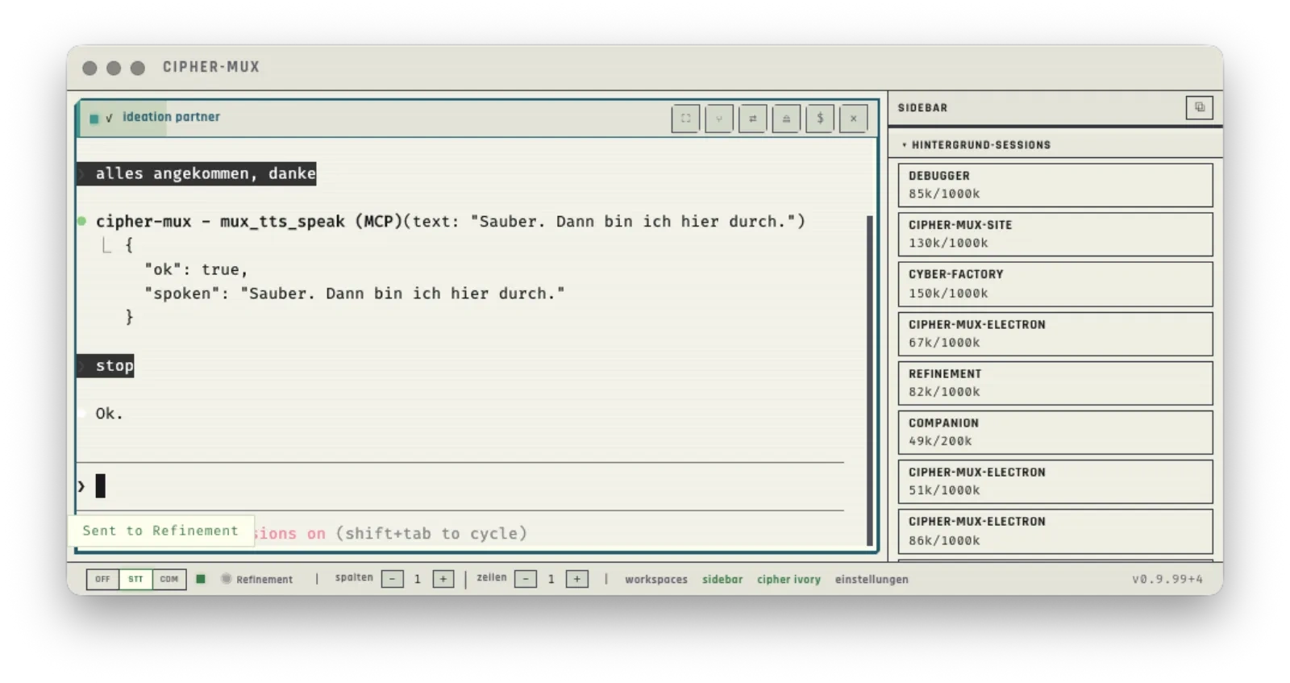Decrease spalten with the minus button
Screen dimensions: 1290x683
(393, 579)
